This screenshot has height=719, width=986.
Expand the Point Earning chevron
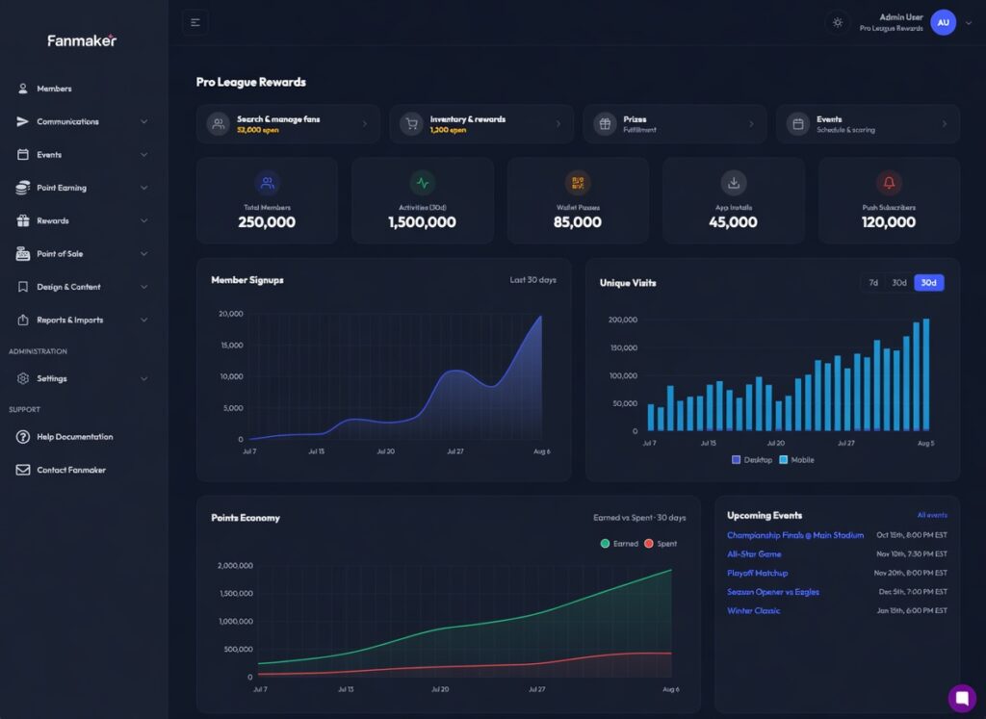pos(144,188)
